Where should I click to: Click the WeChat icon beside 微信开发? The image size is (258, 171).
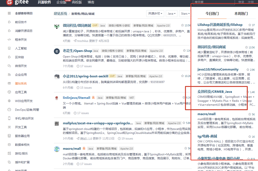pyautogui.click(x=9, y=66)
